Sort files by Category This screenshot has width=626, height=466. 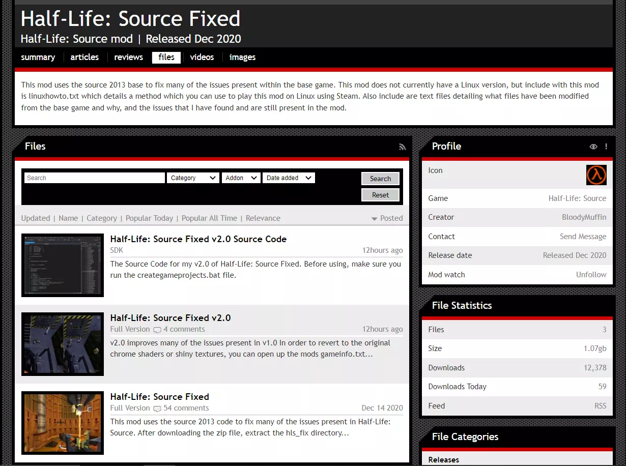coord(102,218)
